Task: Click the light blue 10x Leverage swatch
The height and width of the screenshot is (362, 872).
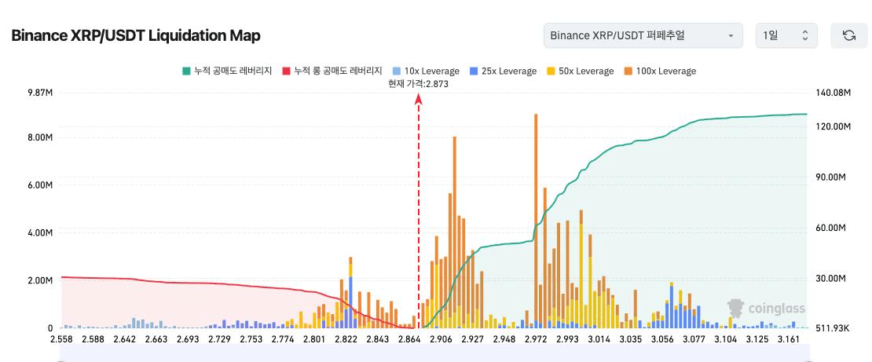Action: click(397, 71)
